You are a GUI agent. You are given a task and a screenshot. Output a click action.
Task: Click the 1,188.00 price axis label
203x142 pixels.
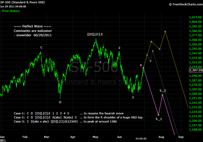tap(195, 130)
